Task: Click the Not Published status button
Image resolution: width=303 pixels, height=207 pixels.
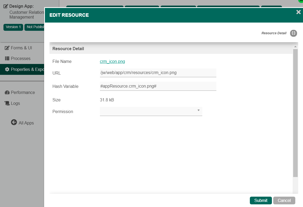Action: click(x=34, y=27)
